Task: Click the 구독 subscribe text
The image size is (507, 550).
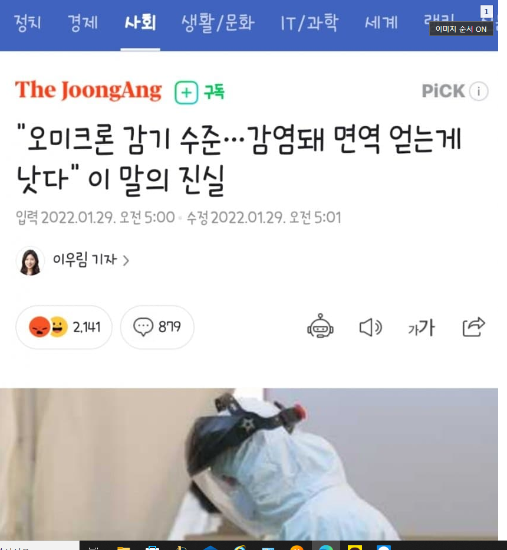Action: click(x=214, y=92)
